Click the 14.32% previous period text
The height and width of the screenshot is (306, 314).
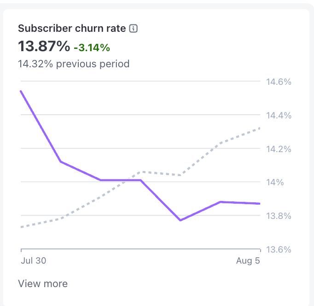[x=74, y=64]
